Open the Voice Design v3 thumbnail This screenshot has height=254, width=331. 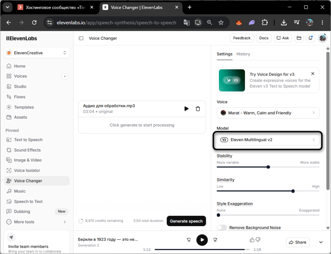click(232, 80)
